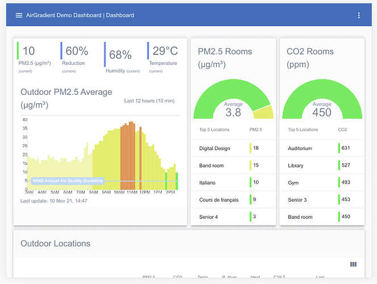Click the CO2 Rooms (ppm) card title
The image size is (377, 284).
(310, 58)
